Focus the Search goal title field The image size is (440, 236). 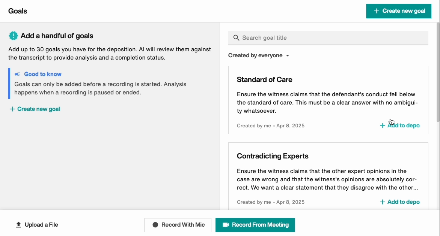[330, 38]
